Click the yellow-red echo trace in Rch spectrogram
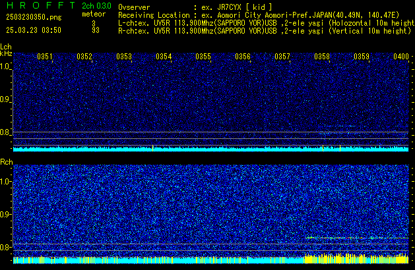Screen dimensions: 415x270 pyautogui.click(x=357, y=238)
